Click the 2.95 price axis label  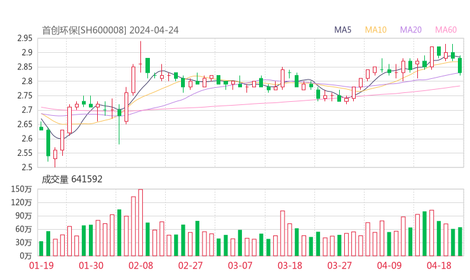[25, 38]
